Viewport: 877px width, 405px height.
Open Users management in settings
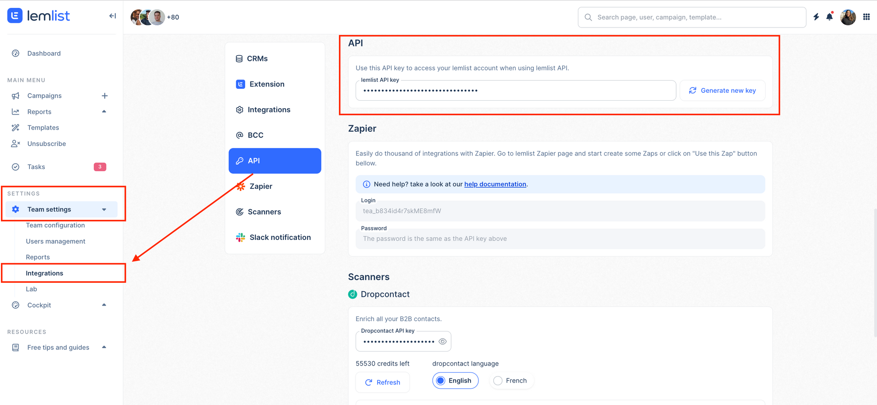point(55,241)
